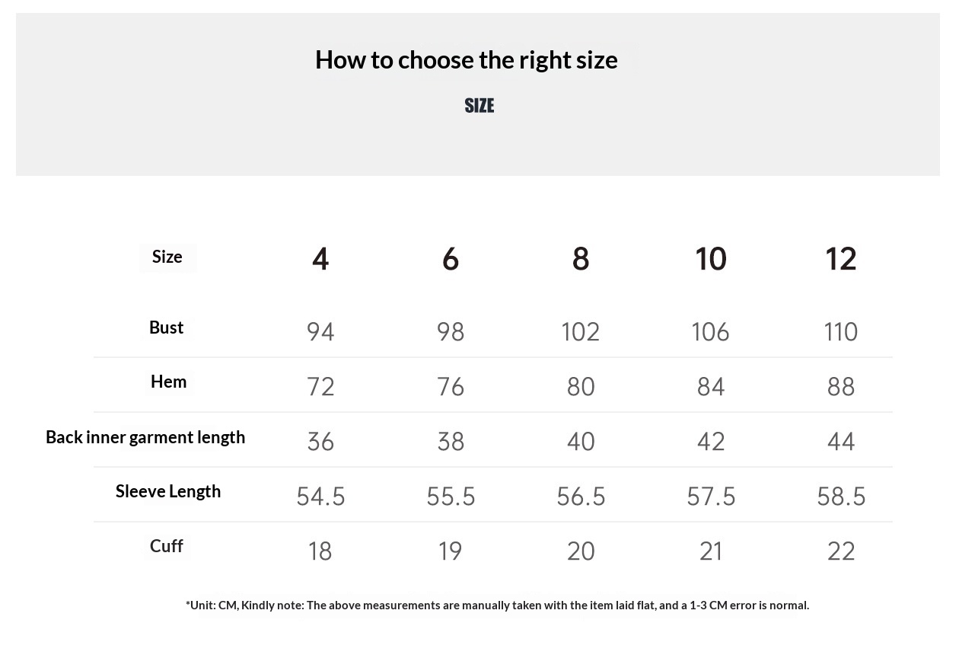Click the "How to choose the right size" heading
Image resolution: width=959 pixels, height=655 pixels.
click(x=466, y=60)
